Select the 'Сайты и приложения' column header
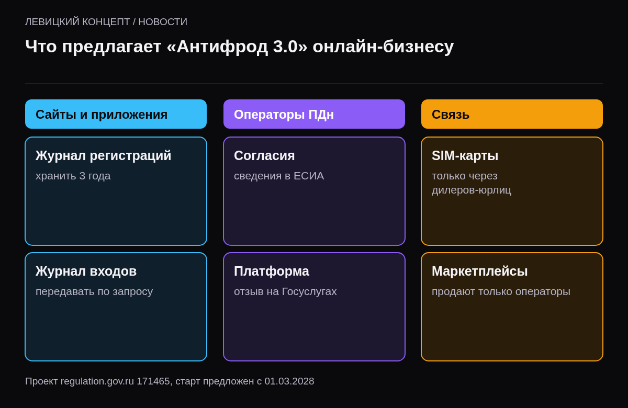 tap(116, 114)
